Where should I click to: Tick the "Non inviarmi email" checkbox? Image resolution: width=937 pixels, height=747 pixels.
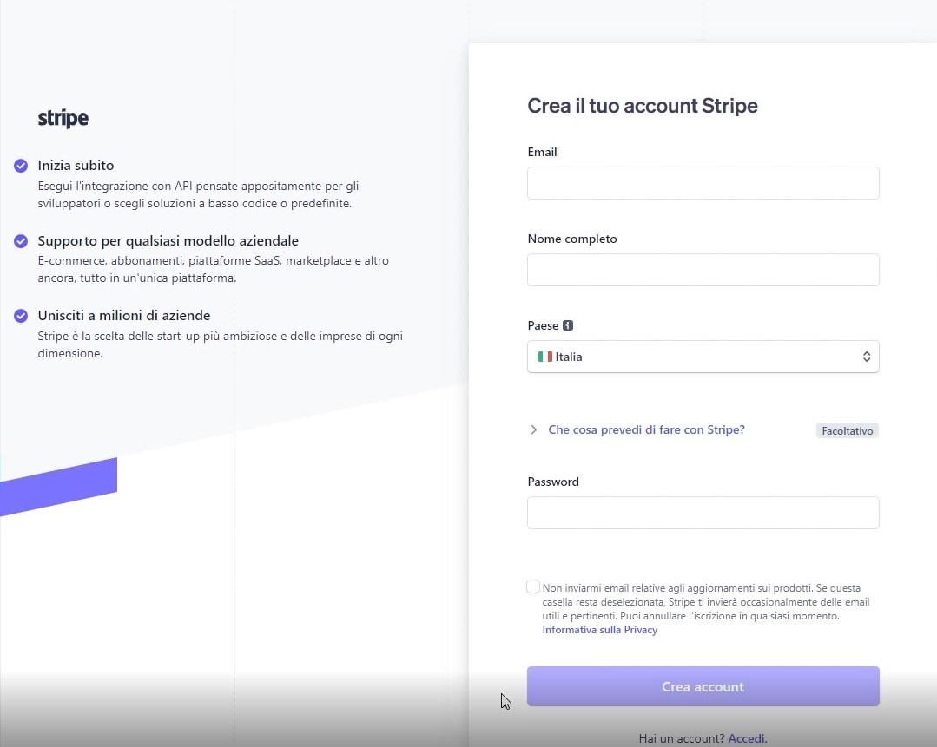(533, 587)
